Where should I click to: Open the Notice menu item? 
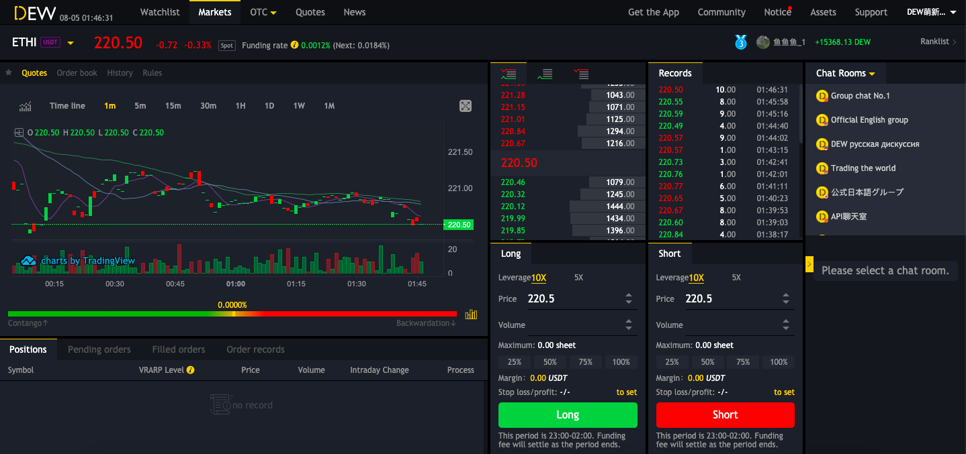click(778, 12)
